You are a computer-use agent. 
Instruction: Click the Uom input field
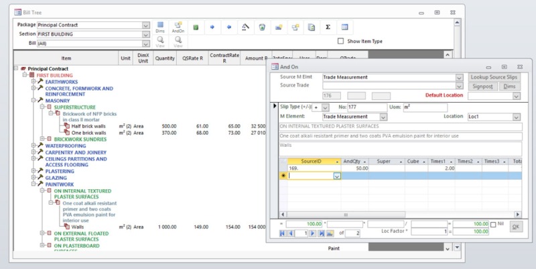(x=425, y=107)
